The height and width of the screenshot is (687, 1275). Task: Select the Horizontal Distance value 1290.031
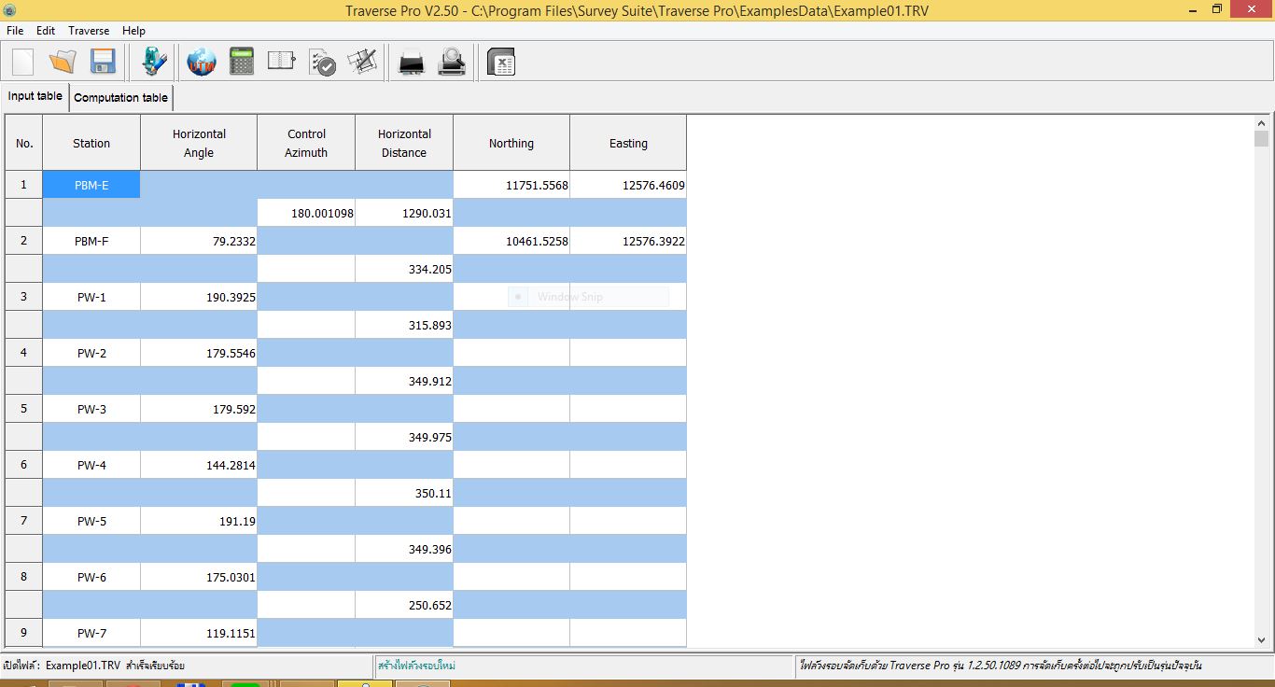coord(403,212)
